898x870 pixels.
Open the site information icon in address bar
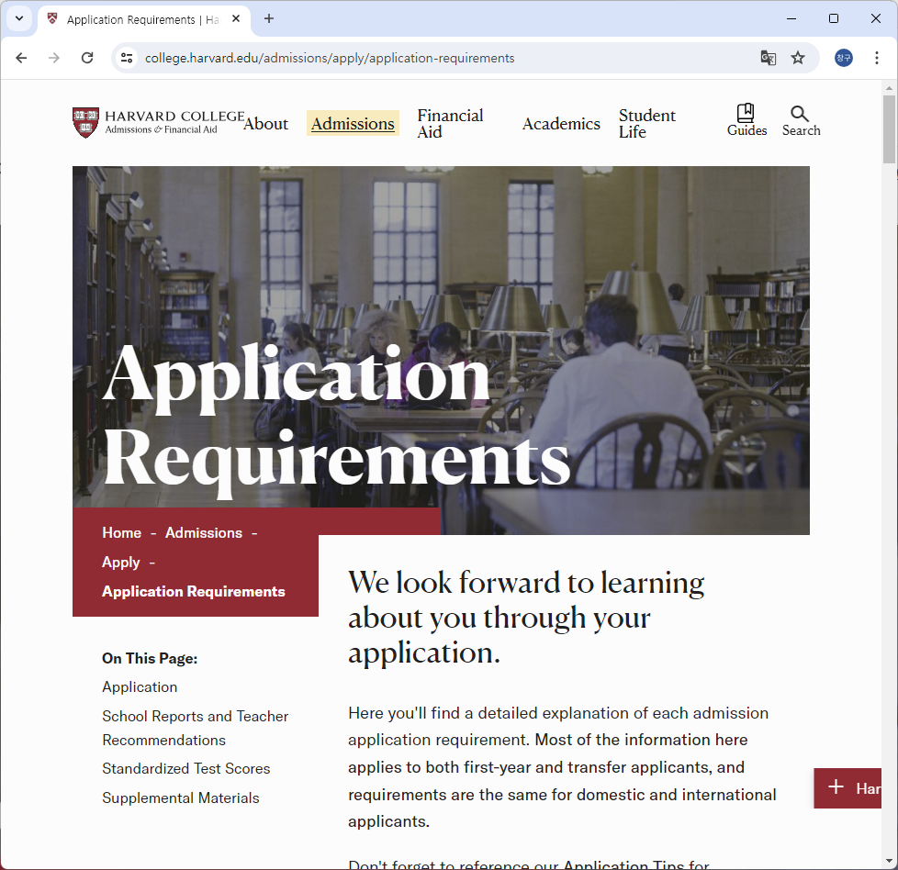click(127, 58)
